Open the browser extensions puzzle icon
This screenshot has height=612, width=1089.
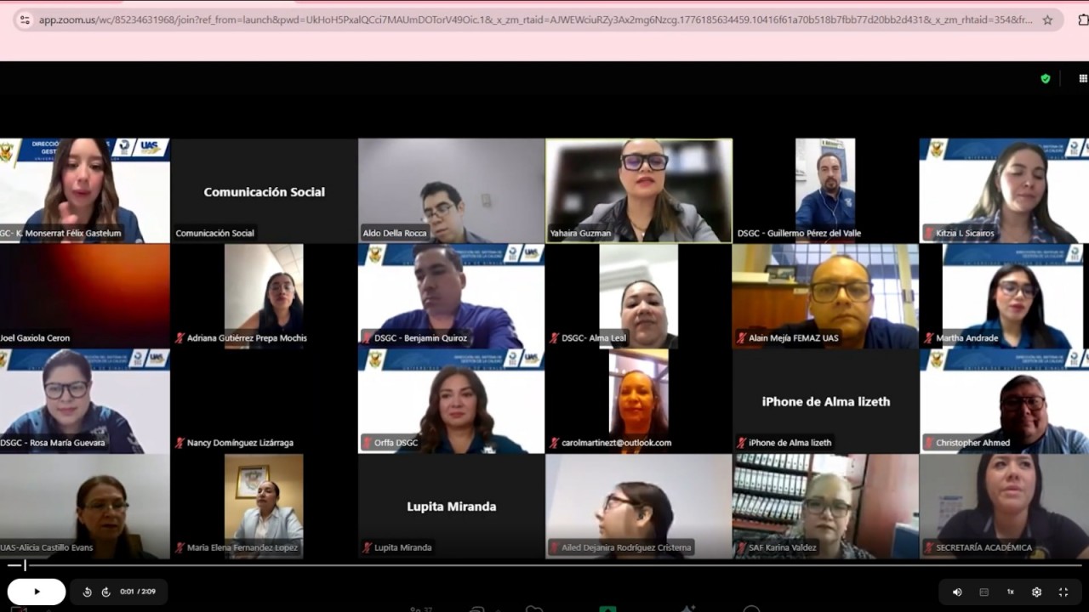click(x=1082, y=20)
